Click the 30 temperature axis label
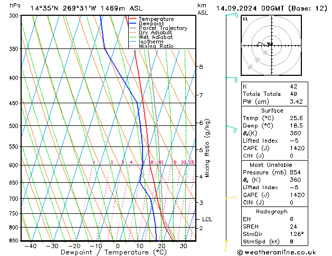This screenshot has width=332, height=256. coord(183,247)
